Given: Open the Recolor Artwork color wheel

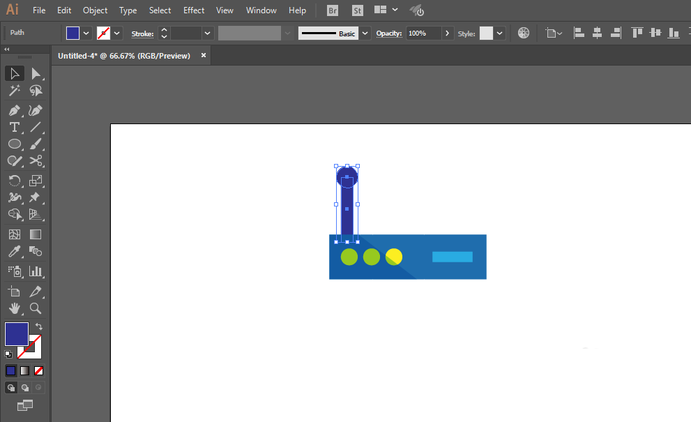Looking at the screenshot, I should tap(524, 33).
